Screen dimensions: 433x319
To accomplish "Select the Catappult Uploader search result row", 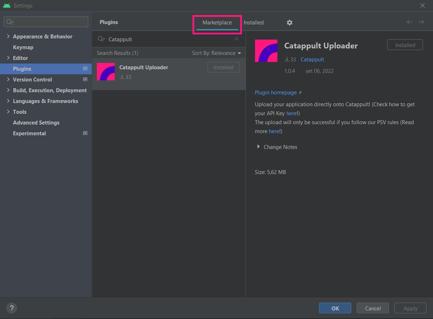I will [169, 74].
